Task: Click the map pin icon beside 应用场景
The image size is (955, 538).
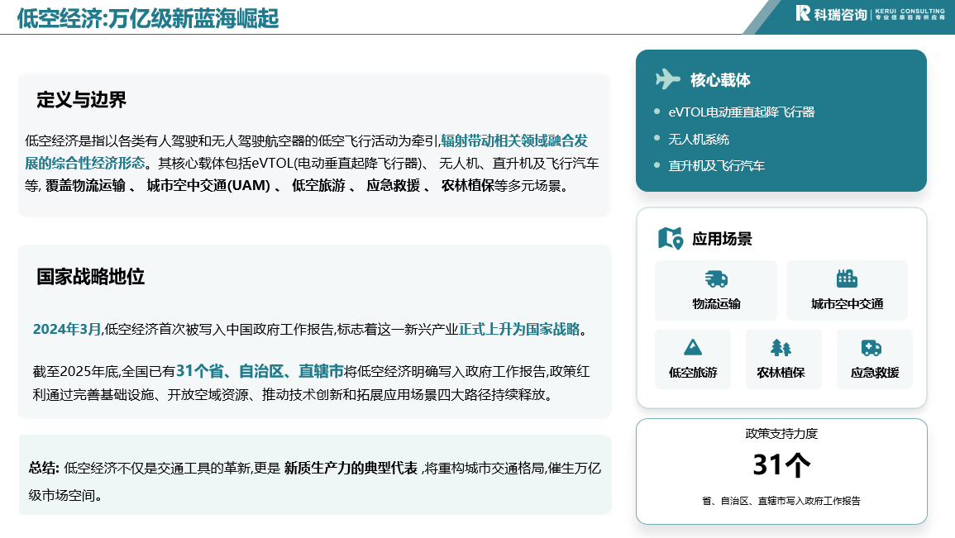Action: coord(670,238)
